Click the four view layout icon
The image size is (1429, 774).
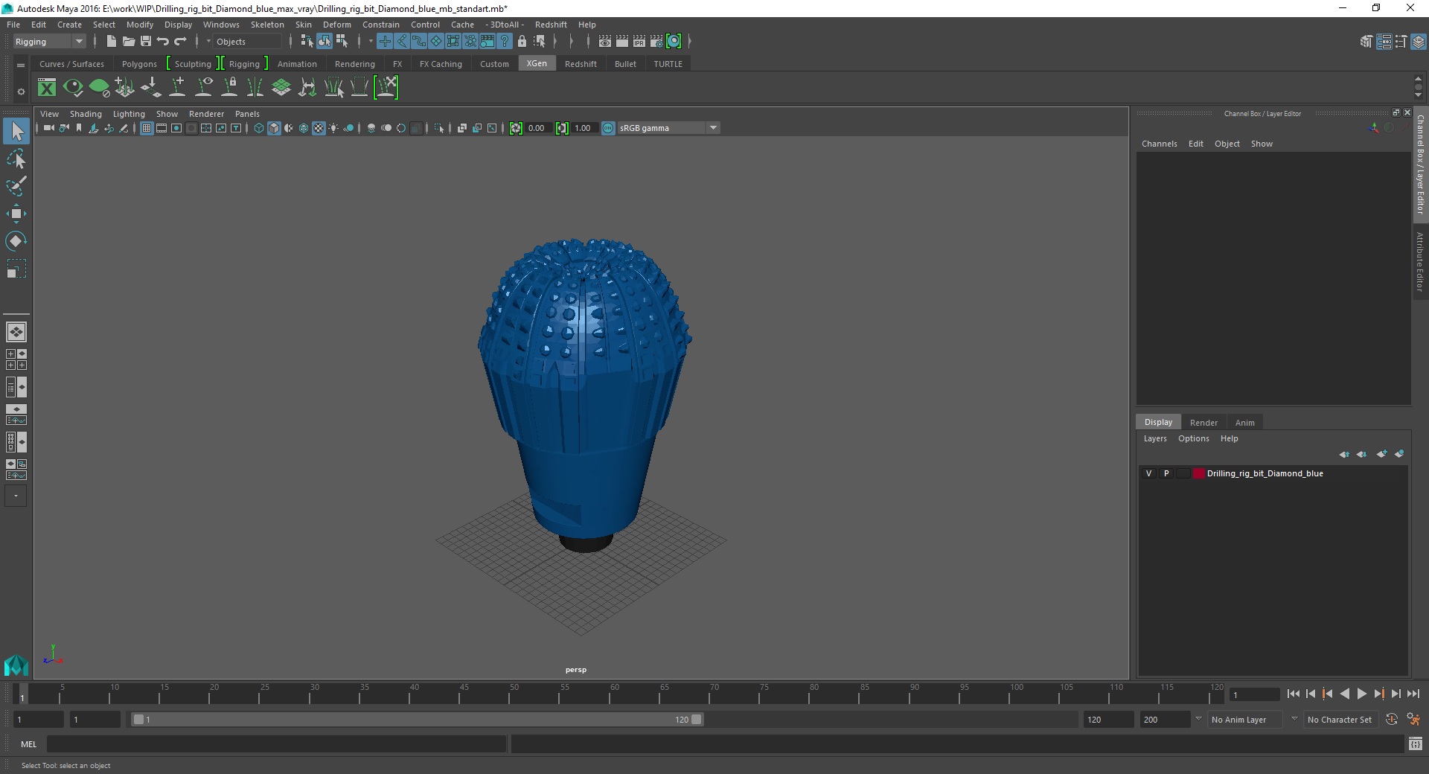click(16, 359)
